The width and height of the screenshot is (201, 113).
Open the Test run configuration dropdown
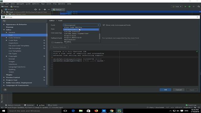[x=177, y=6]
